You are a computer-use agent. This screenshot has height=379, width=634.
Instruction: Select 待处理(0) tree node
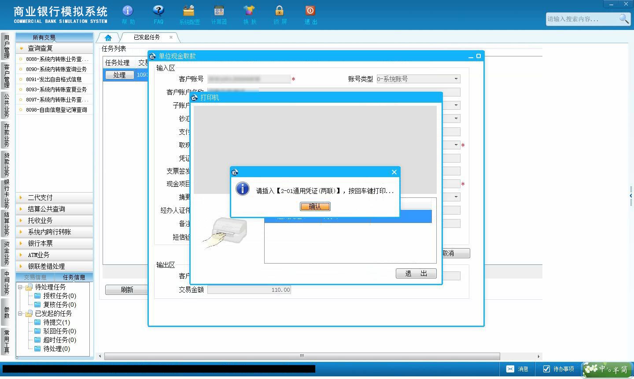(x=56, y=349)
